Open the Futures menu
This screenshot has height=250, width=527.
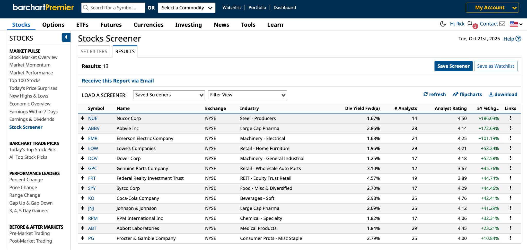click(x=111, y=25)
